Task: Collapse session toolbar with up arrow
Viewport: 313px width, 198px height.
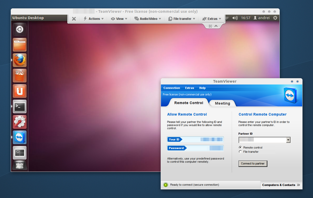Action: (x=216, y=26)
